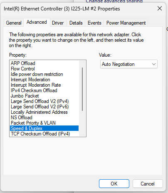Click the Cancel button

coord(148,184)
